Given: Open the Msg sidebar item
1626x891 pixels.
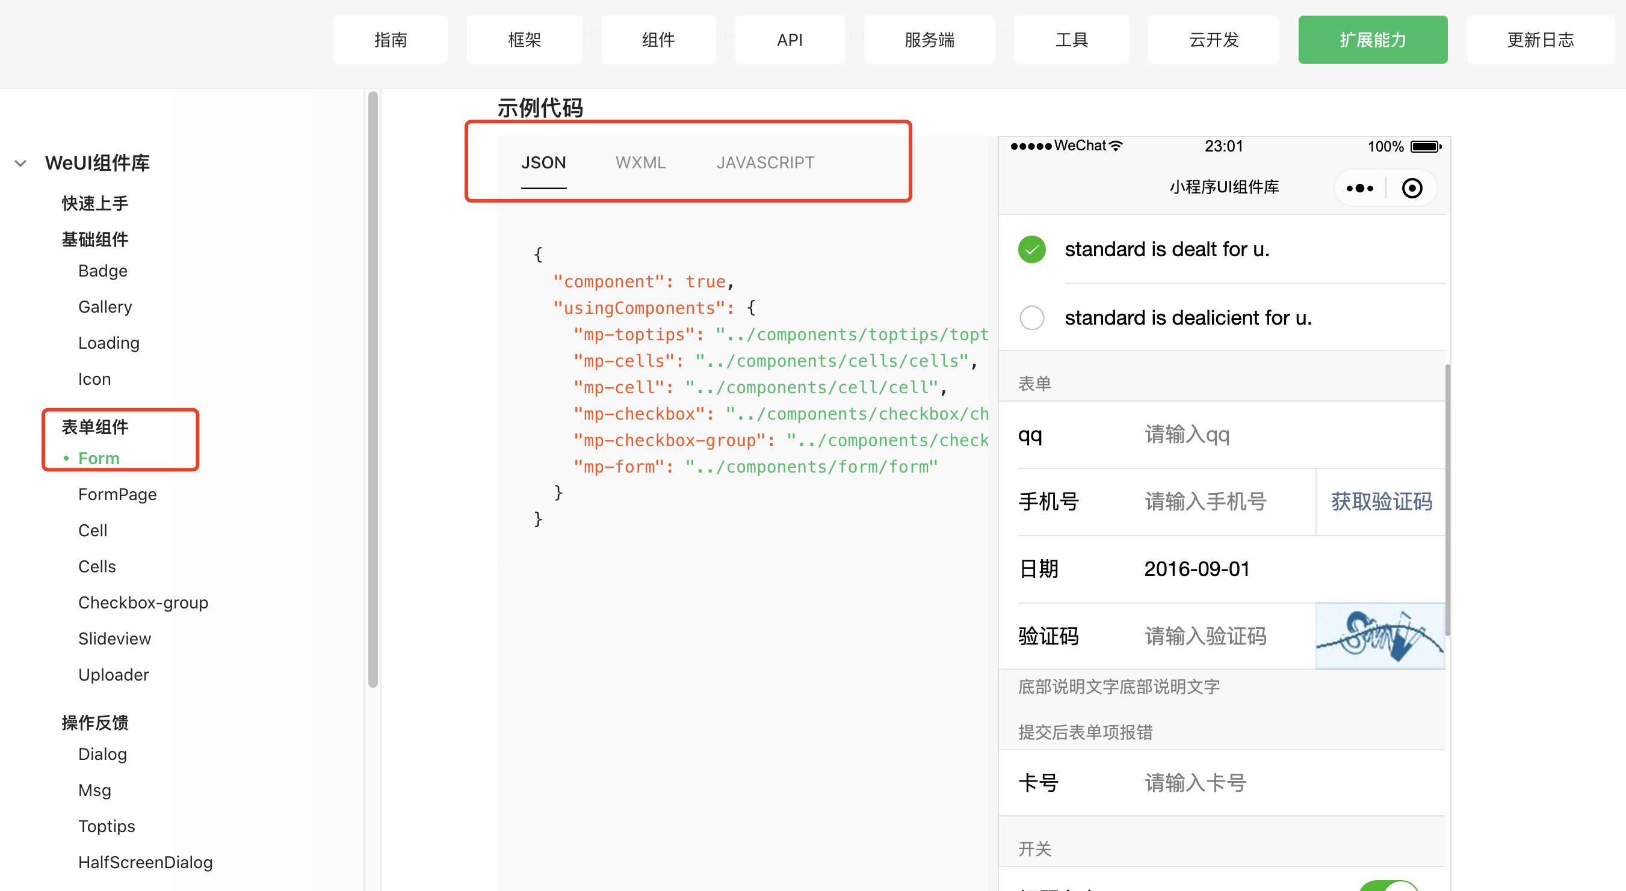Looking at the screenshot, I should coord(94,789).
